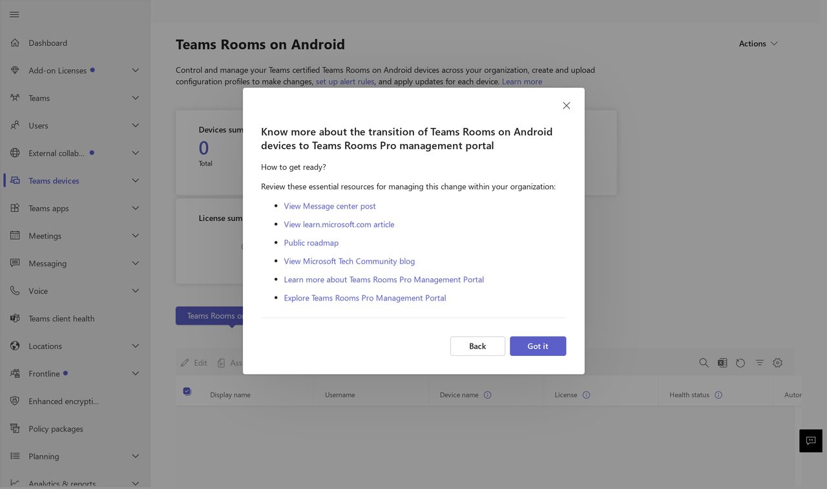
Task: Open Explore Teams Rooms Pro Management Portal link
Action: tap(365, 298)
